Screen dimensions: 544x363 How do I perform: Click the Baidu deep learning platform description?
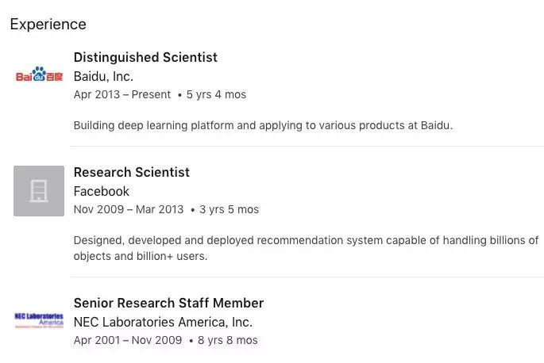[264, 125]
